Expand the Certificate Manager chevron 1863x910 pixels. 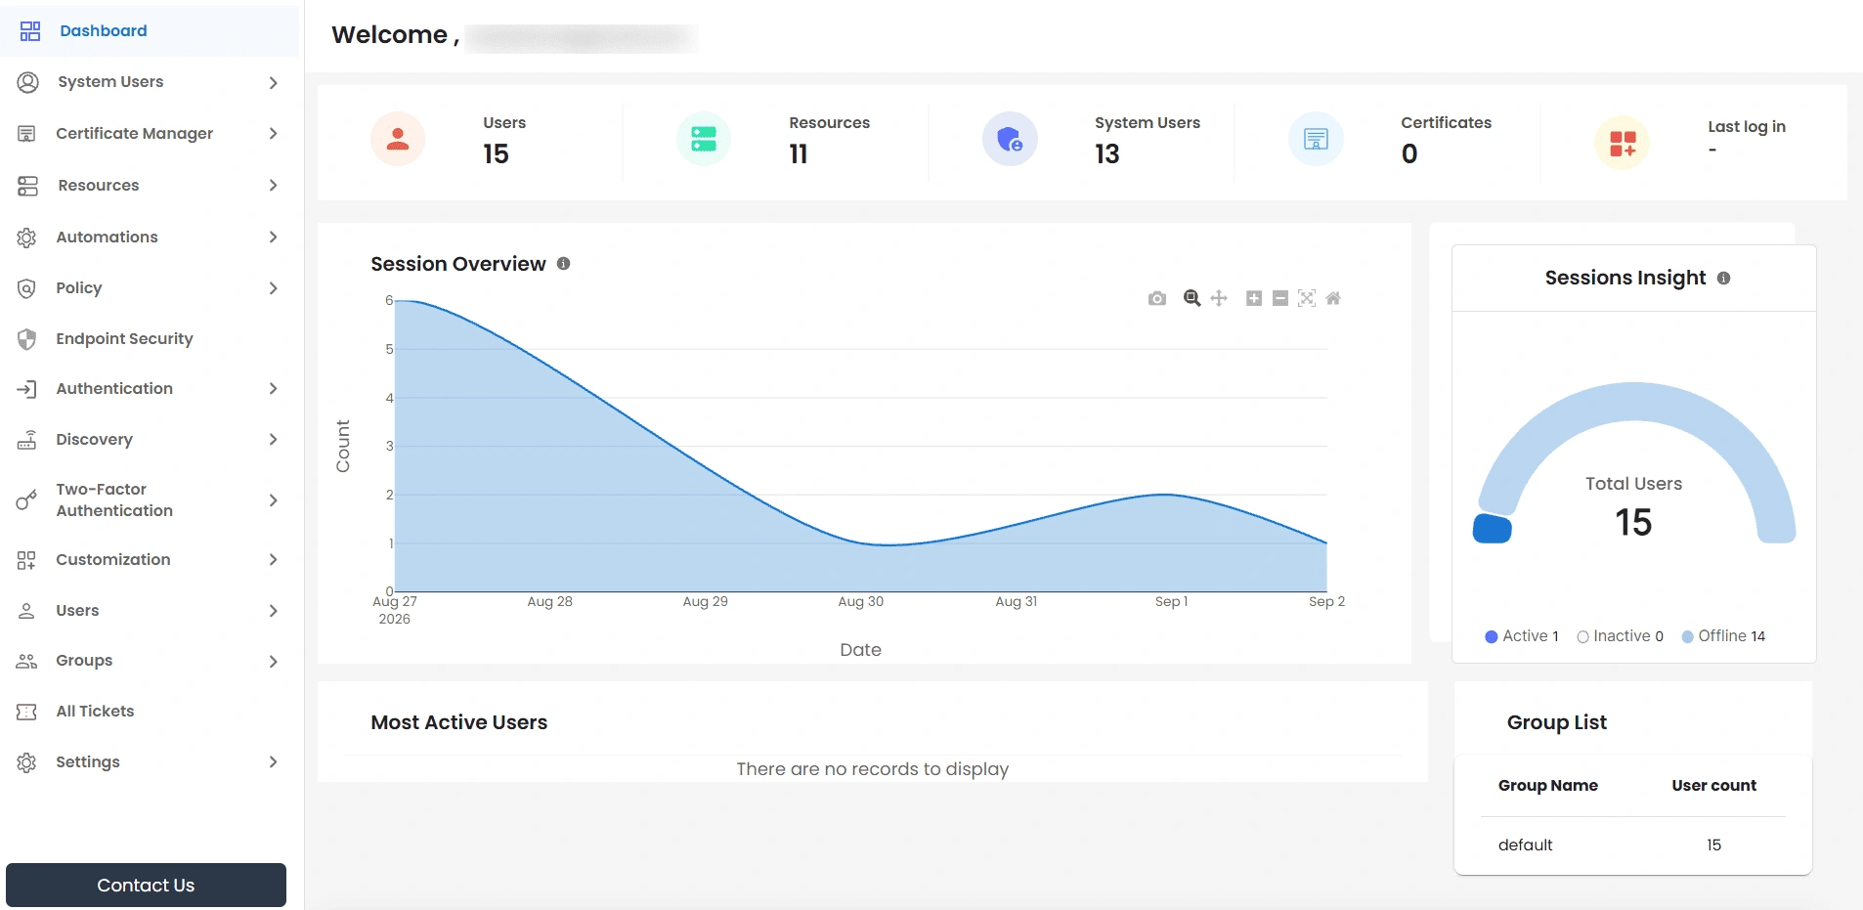pyautogui.click(x=274, y=133)
